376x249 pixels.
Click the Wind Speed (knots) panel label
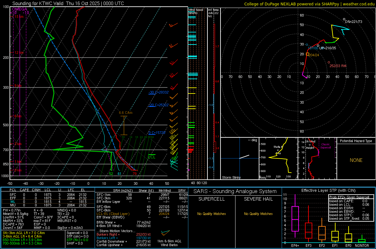(x=196, y=11)
